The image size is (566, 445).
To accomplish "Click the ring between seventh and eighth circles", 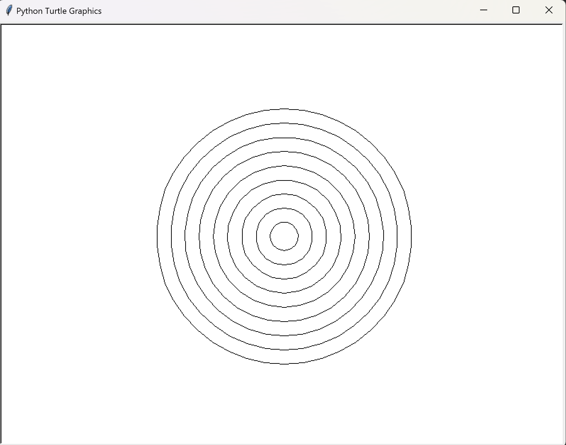I will coord(390,236).
